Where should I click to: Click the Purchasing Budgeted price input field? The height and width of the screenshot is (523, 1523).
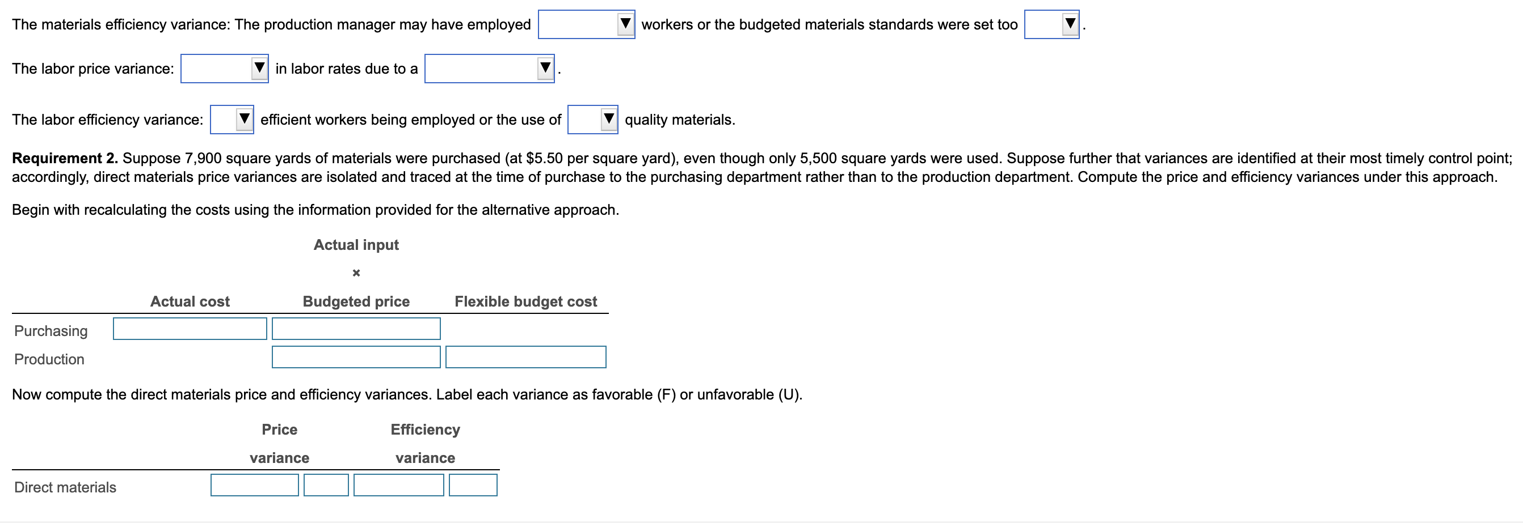[x=355, y=329]
